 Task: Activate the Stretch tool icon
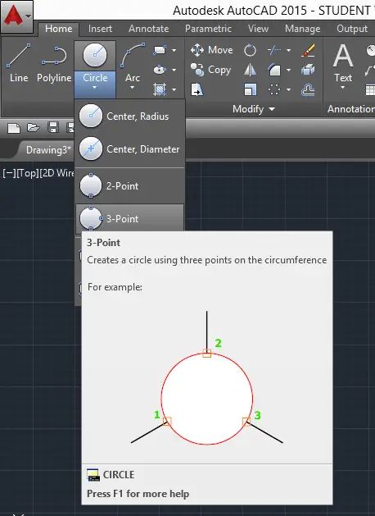click(197, 89)
